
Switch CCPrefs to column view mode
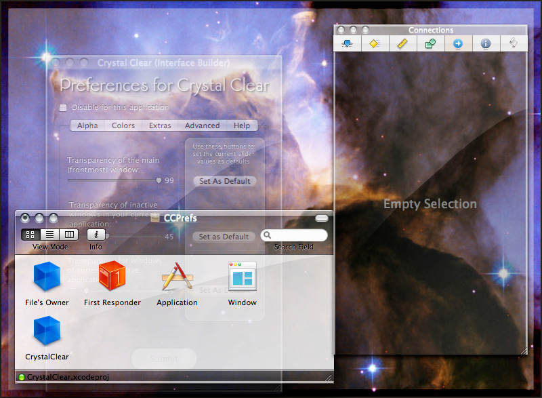[x=69, y=235]
